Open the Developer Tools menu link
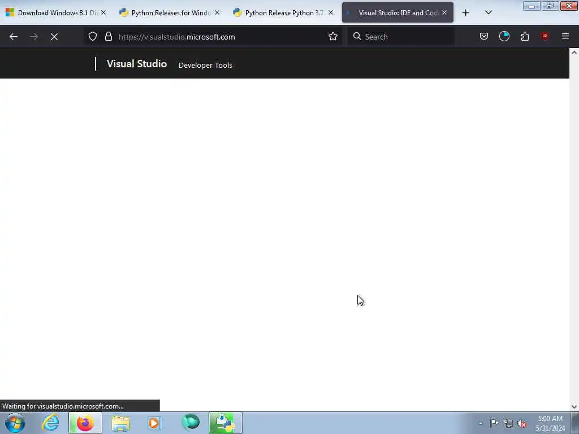This screenshot has height=434, width=579. coord(205,66)
